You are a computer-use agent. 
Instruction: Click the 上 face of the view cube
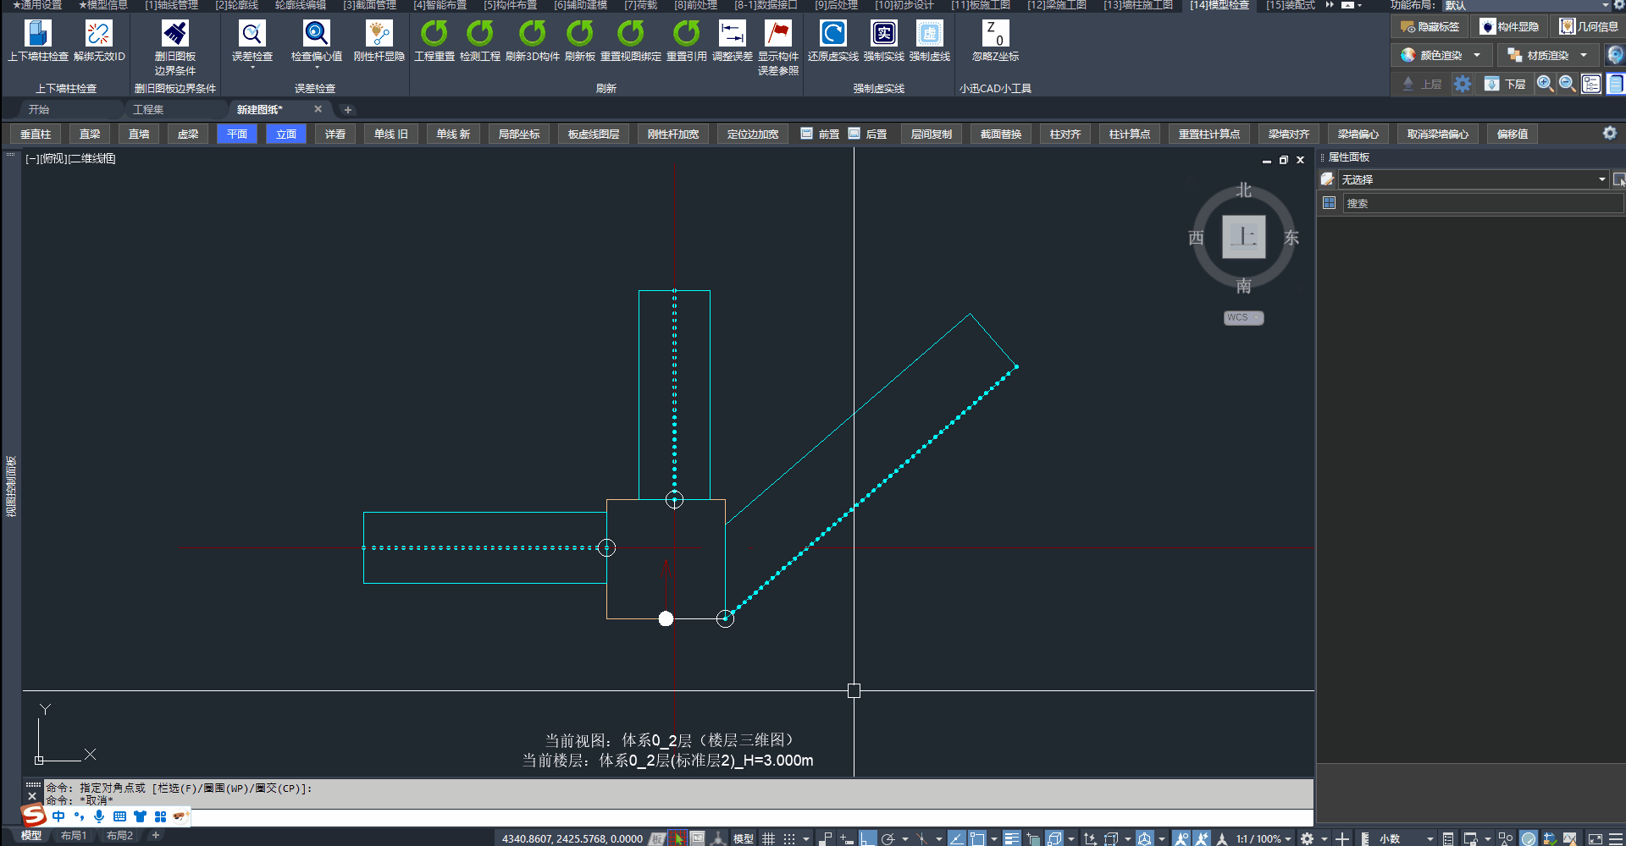1243,237
